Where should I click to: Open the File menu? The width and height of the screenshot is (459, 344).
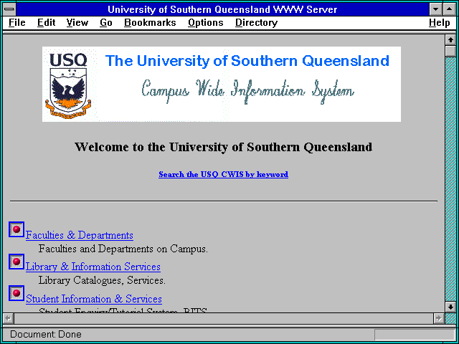tap(17, 22)
